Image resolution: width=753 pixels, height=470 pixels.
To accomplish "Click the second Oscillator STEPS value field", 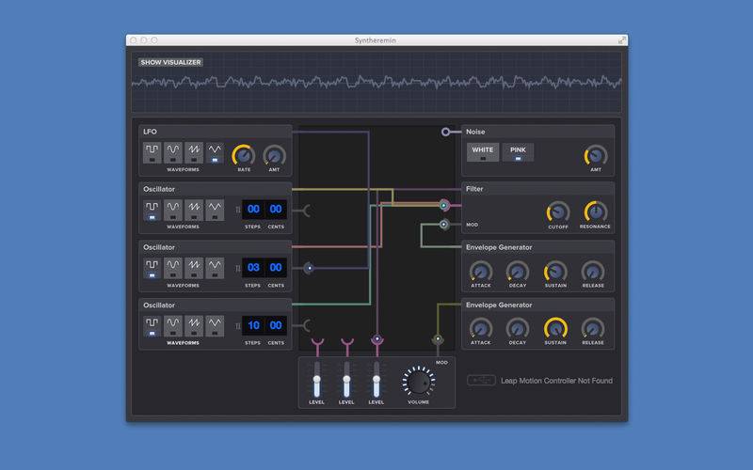I will click(252, 268).
